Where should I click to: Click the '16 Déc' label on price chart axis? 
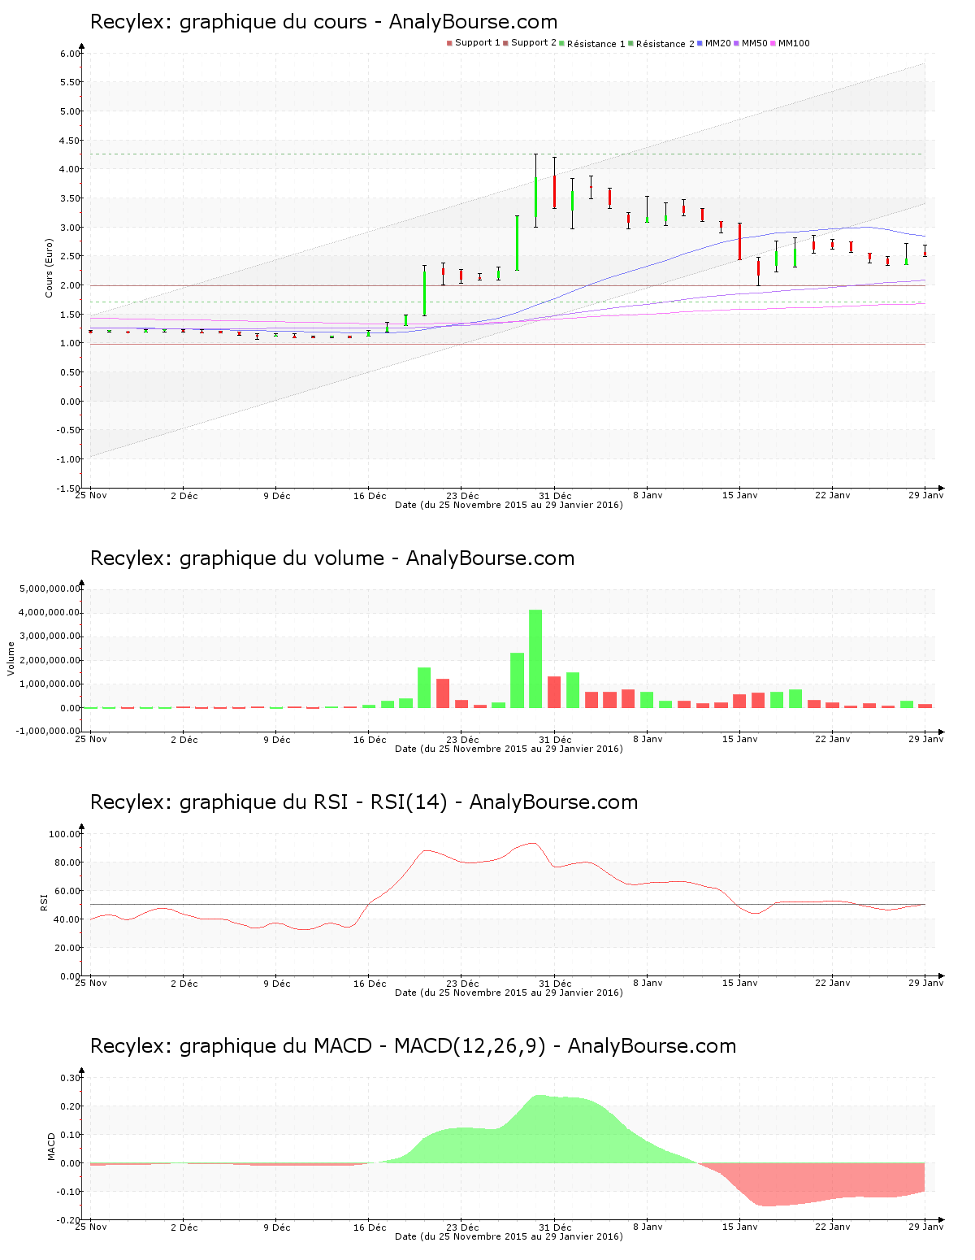coord(370,495)
